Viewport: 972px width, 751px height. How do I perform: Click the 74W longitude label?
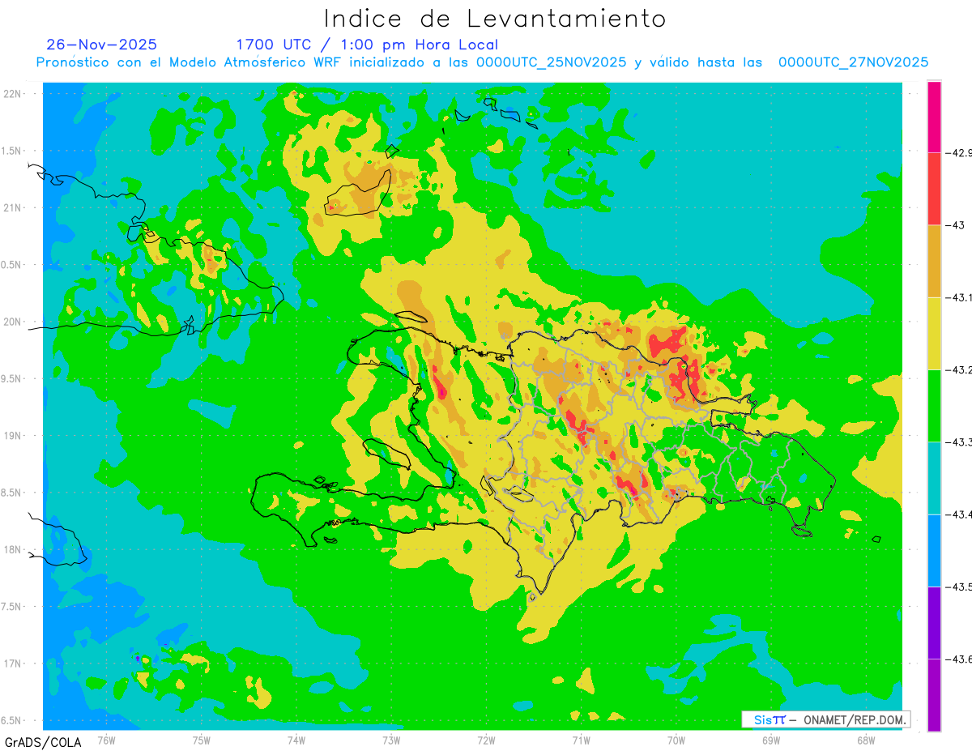coord(296,740)
